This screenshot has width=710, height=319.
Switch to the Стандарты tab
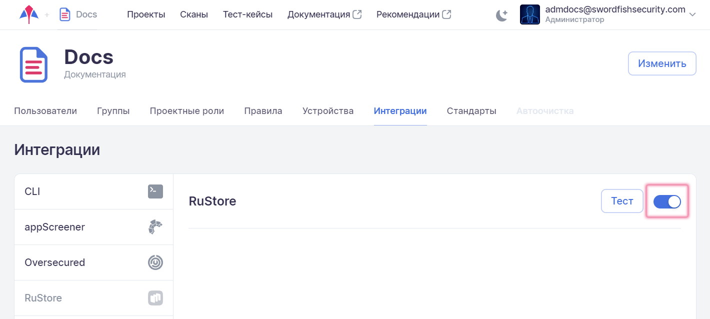pos(471,111)
